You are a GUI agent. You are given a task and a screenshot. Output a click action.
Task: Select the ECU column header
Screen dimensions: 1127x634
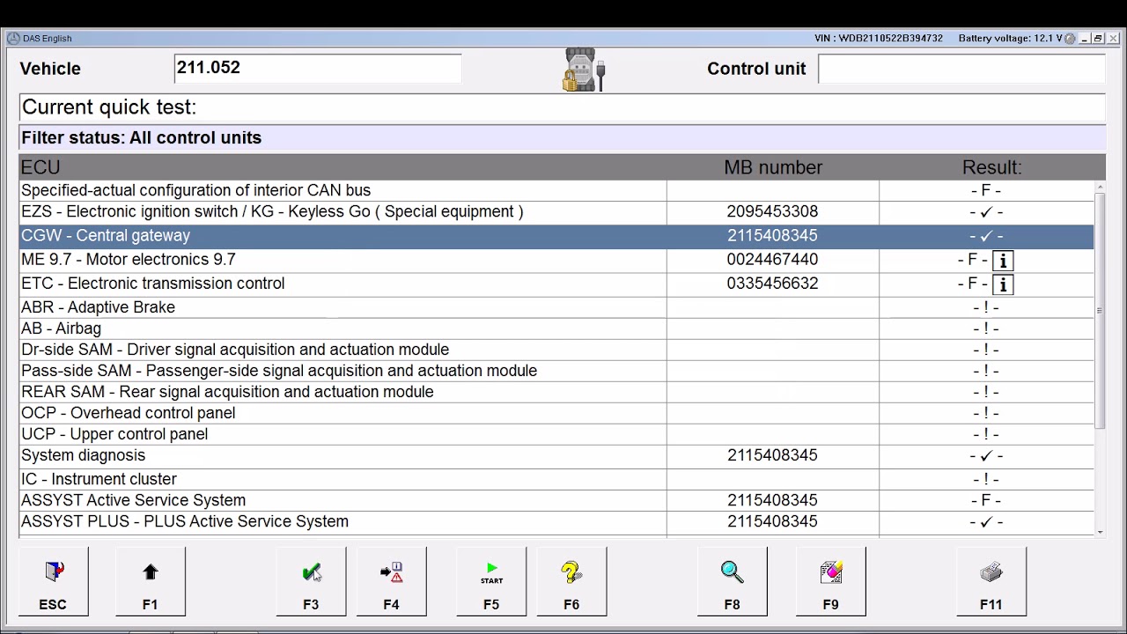[343, 167]
